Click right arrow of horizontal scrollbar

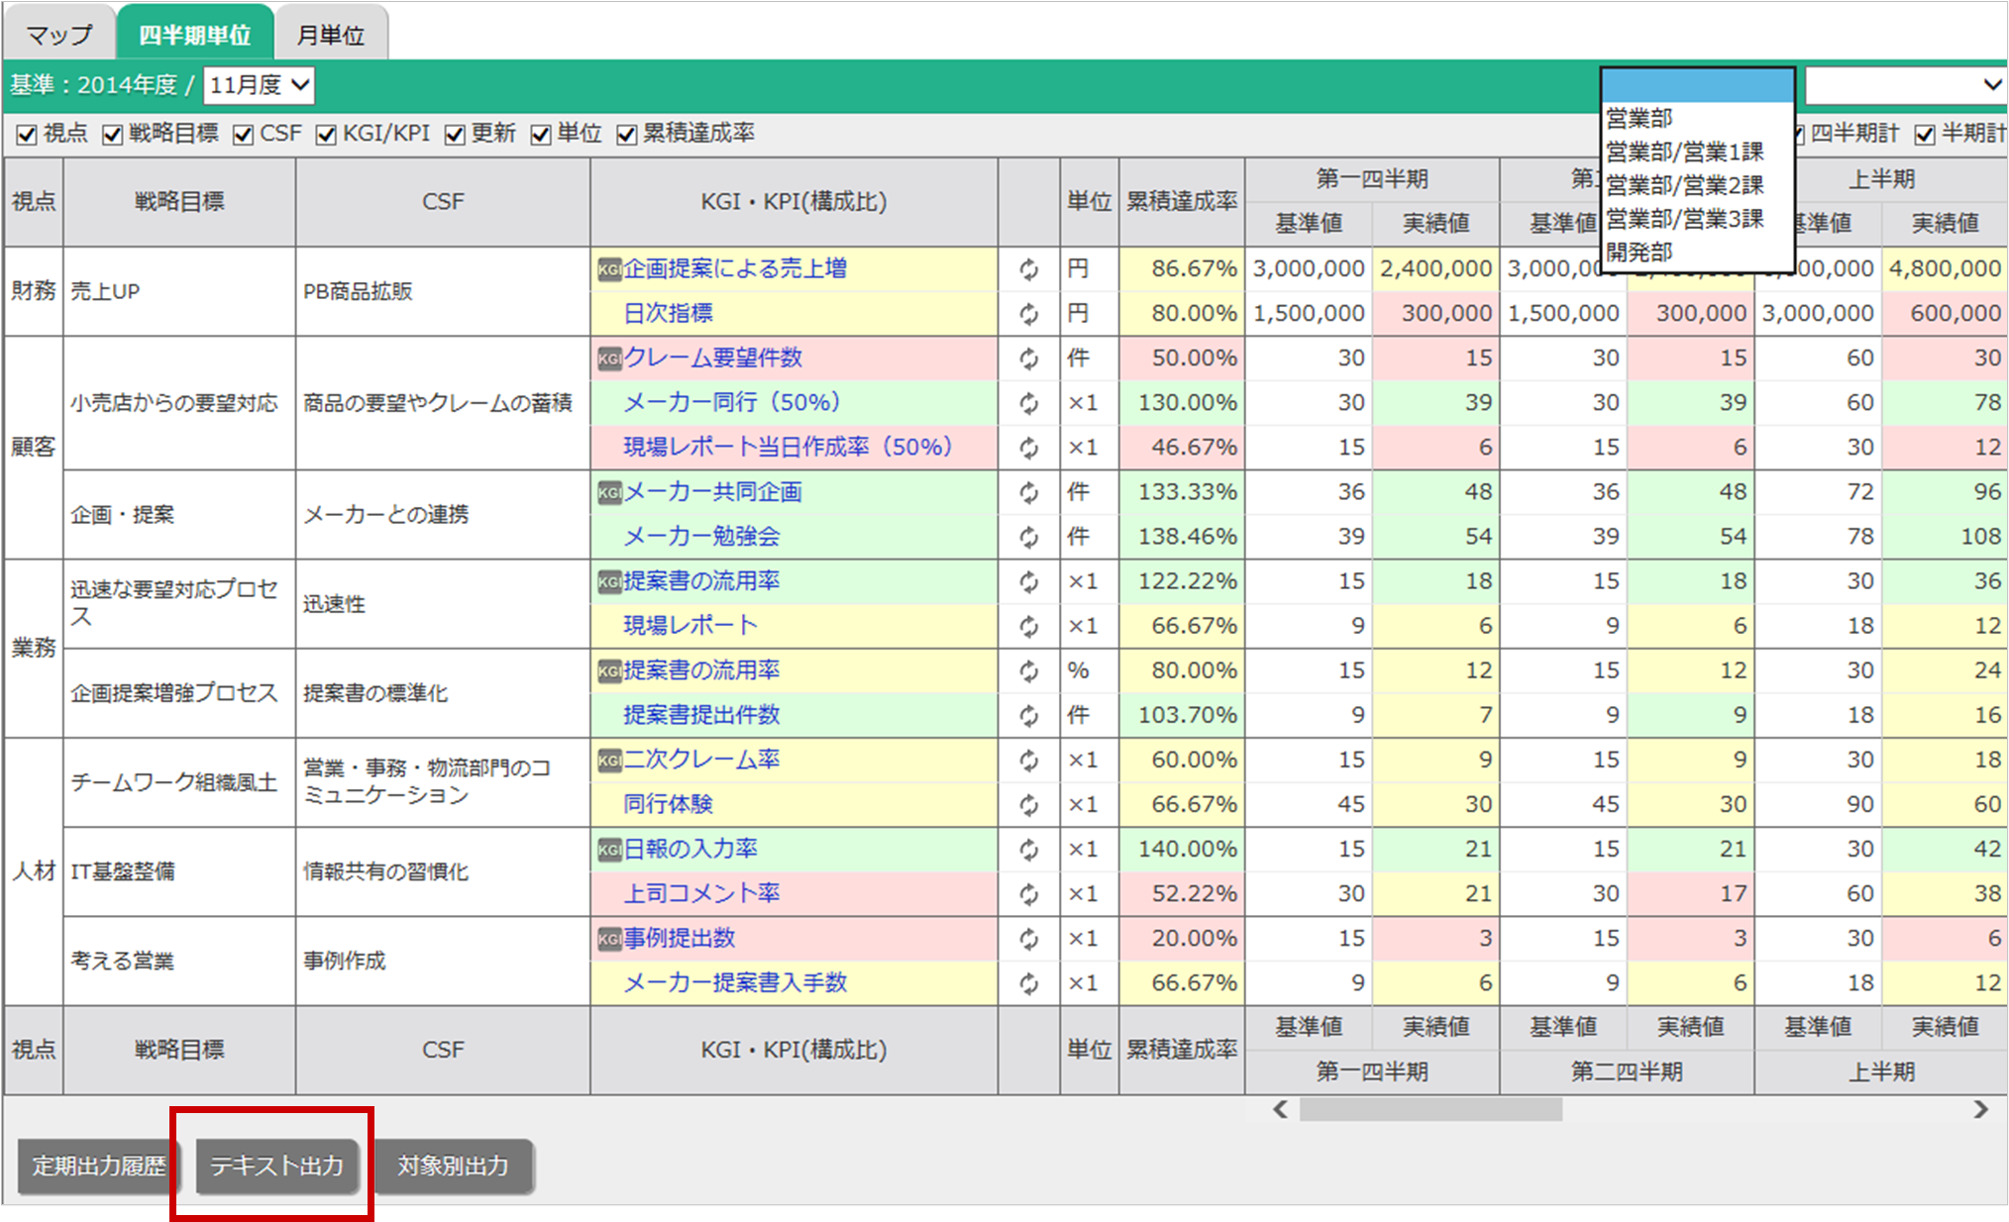coord(1980,1109)
